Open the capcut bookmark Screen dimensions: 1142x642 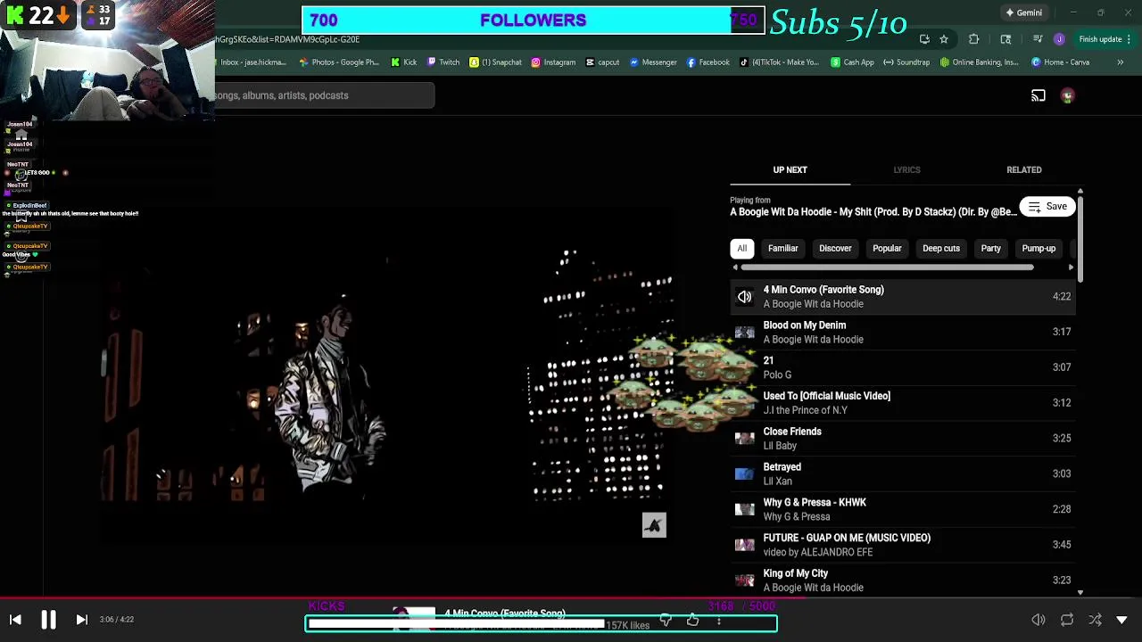[602, 62]
